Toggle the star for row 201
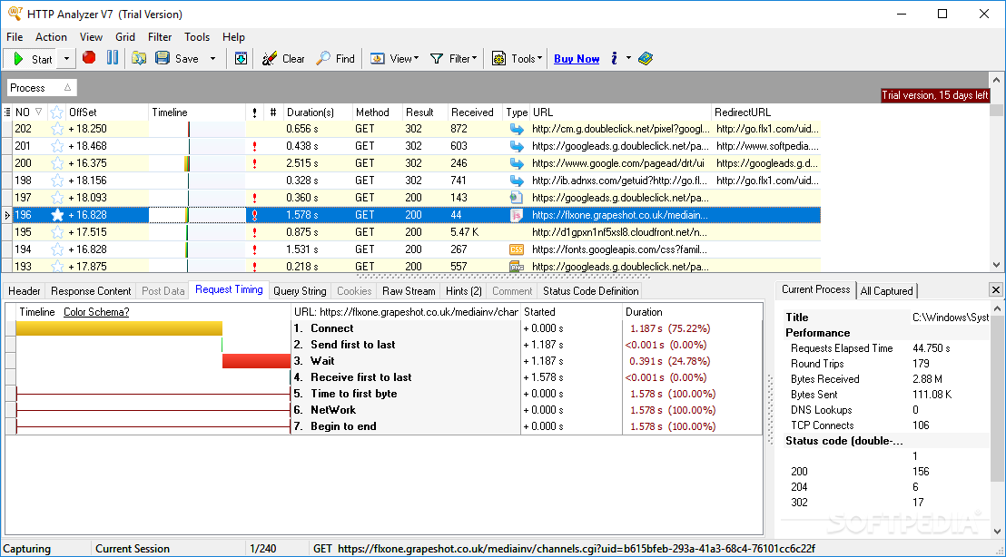 point(57,146)
